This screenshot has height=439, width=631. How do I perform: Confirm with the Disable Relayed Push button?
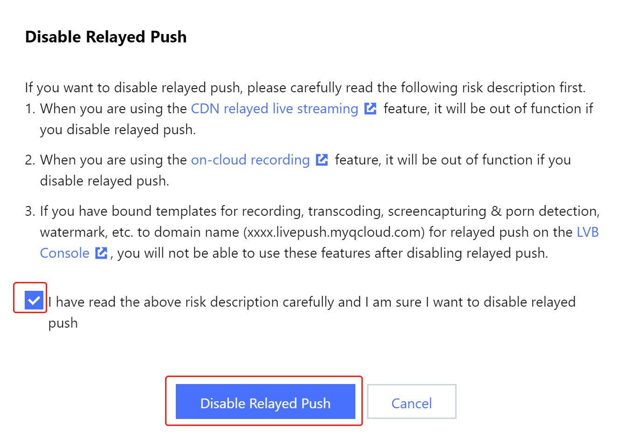pos(265,401)
